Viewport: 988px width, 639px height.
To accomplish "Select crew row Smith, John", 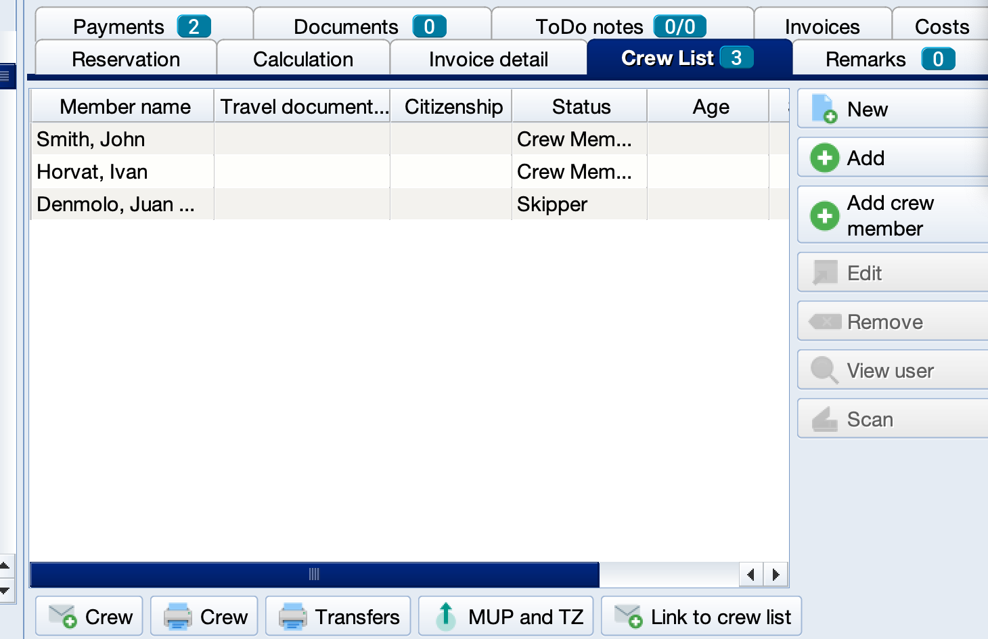I will click(91, 139).
